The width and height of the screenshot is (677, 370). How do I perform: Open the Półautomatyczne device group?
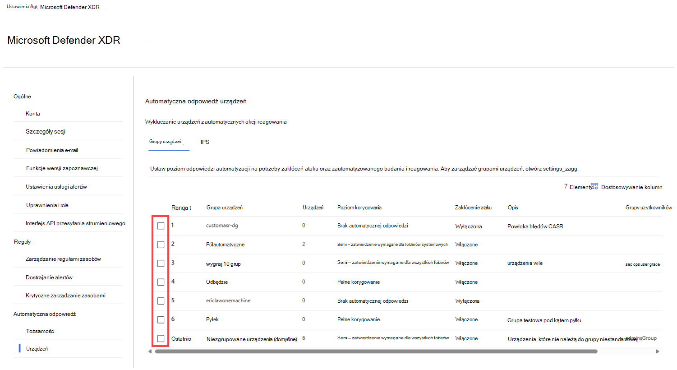point(225,245)
